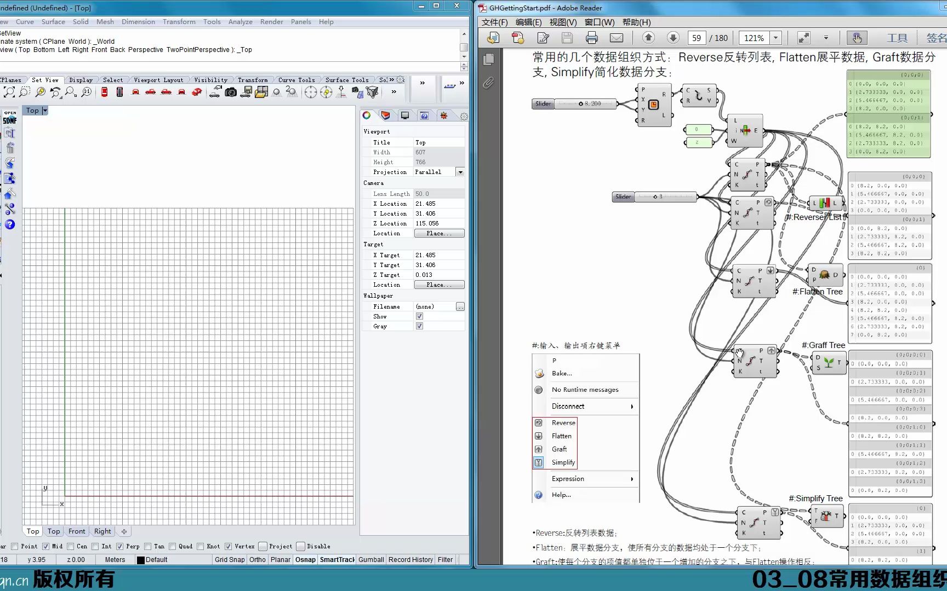Screen dimensions: 947x591
Task: Click the Camera Location Place button
Action: click(439, 233)
